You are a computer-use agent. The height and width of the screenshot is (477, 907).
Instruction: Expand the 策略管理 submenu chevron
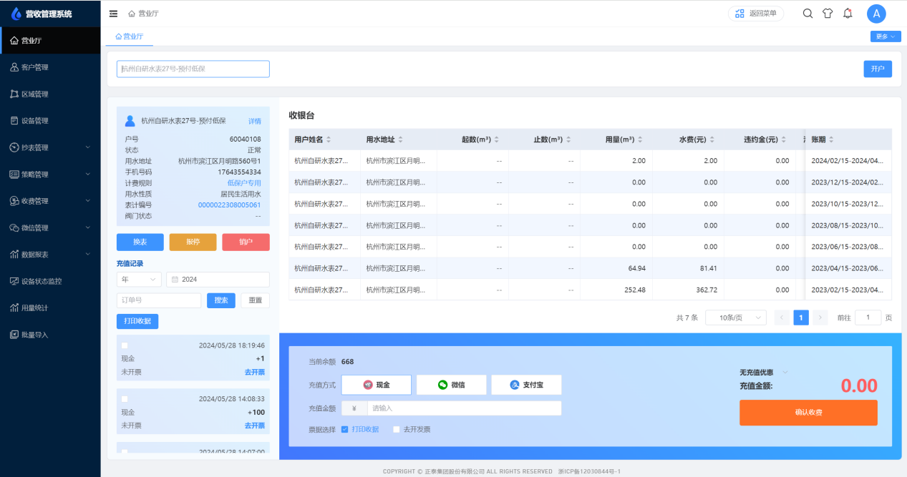(88, 174)
